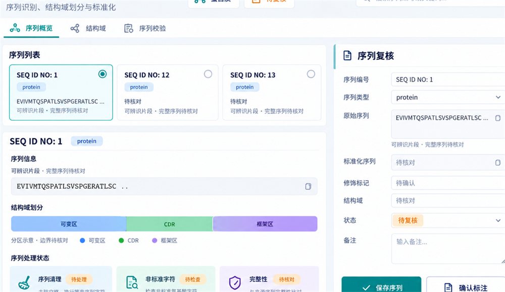Click the purple 框架区 domain segment
505x292 pixels.
pyautogui.click(x=265, y=224)
